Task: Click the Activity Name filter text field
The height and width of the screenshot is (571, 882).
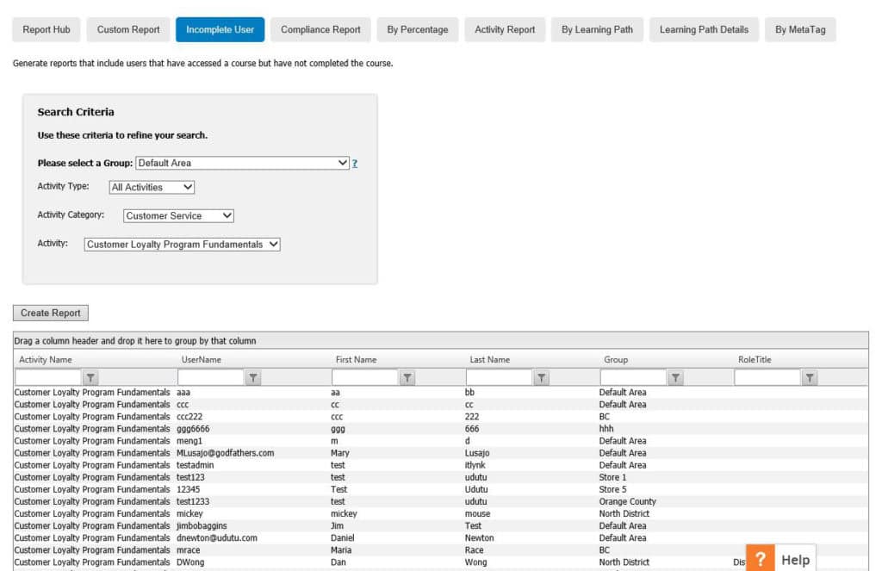Action: pos(48,377)
